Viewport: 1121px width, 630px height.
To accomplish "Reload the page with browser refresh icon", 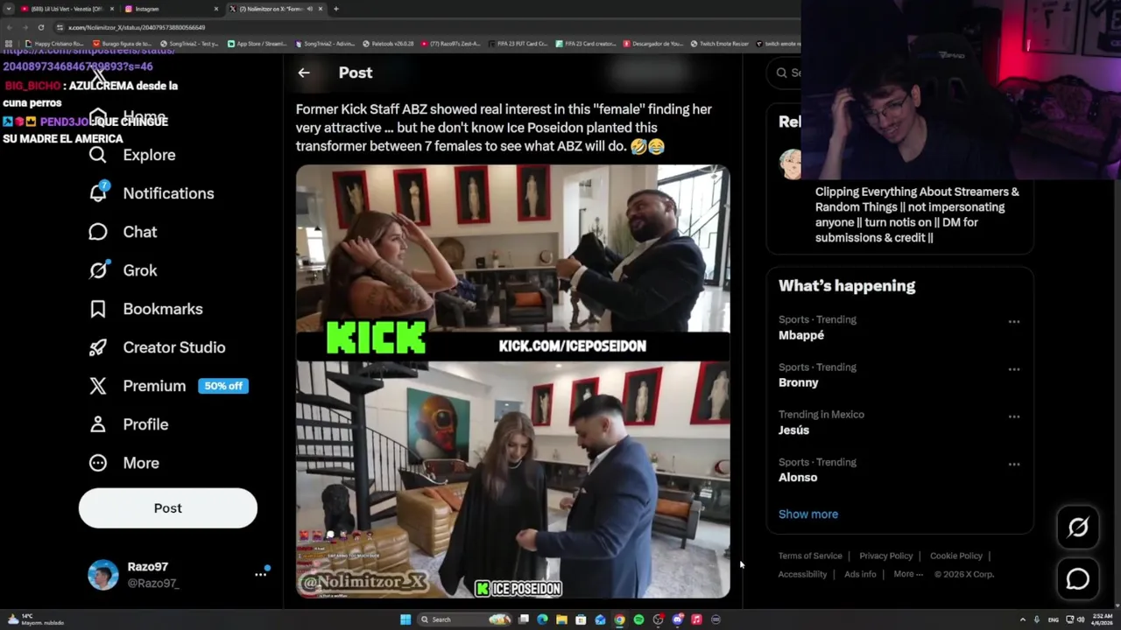I will tap(40, 27).
